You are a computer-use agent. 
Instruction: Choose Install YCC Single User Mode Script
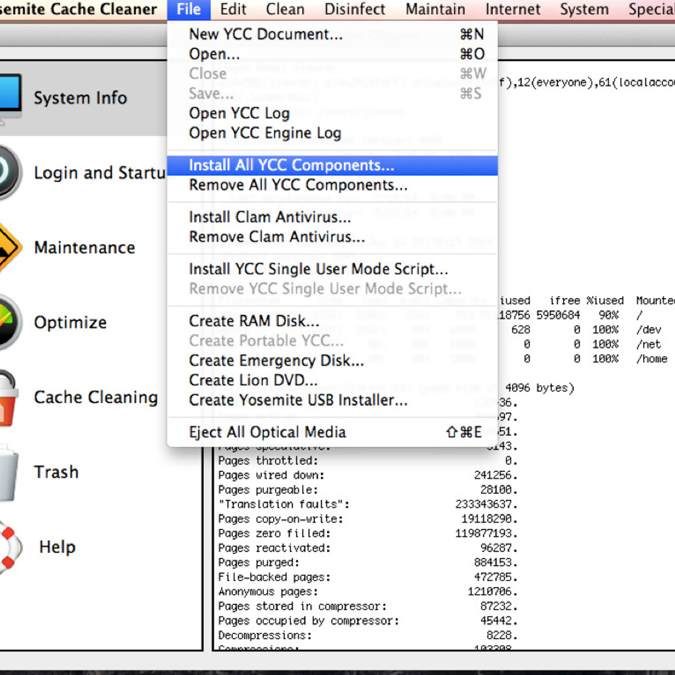pyautogui.click(x=332, y=269)
